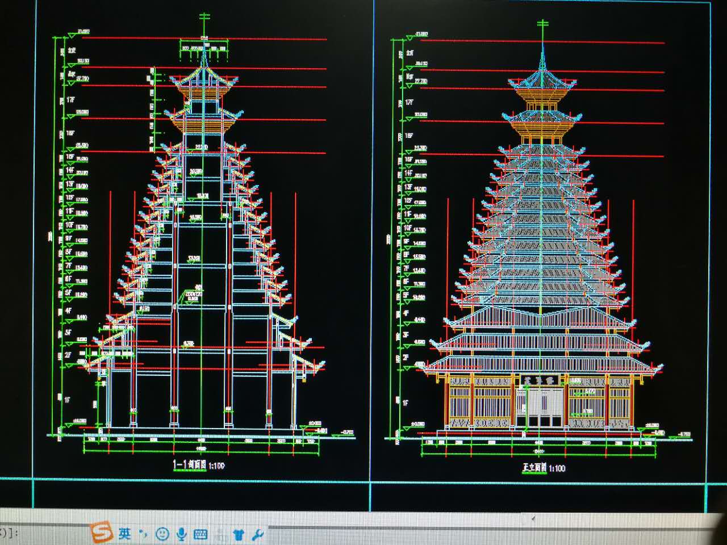Select the 1F floor label beside section drawing
727x545 pixels.
(66, 400)
